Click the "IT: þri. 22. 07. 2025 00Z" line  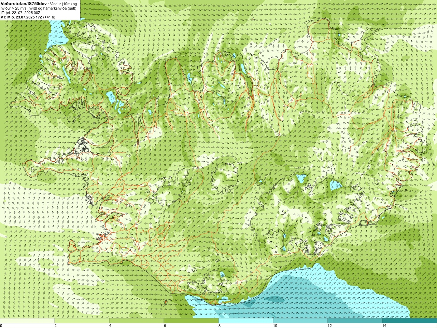coord(20,13)
